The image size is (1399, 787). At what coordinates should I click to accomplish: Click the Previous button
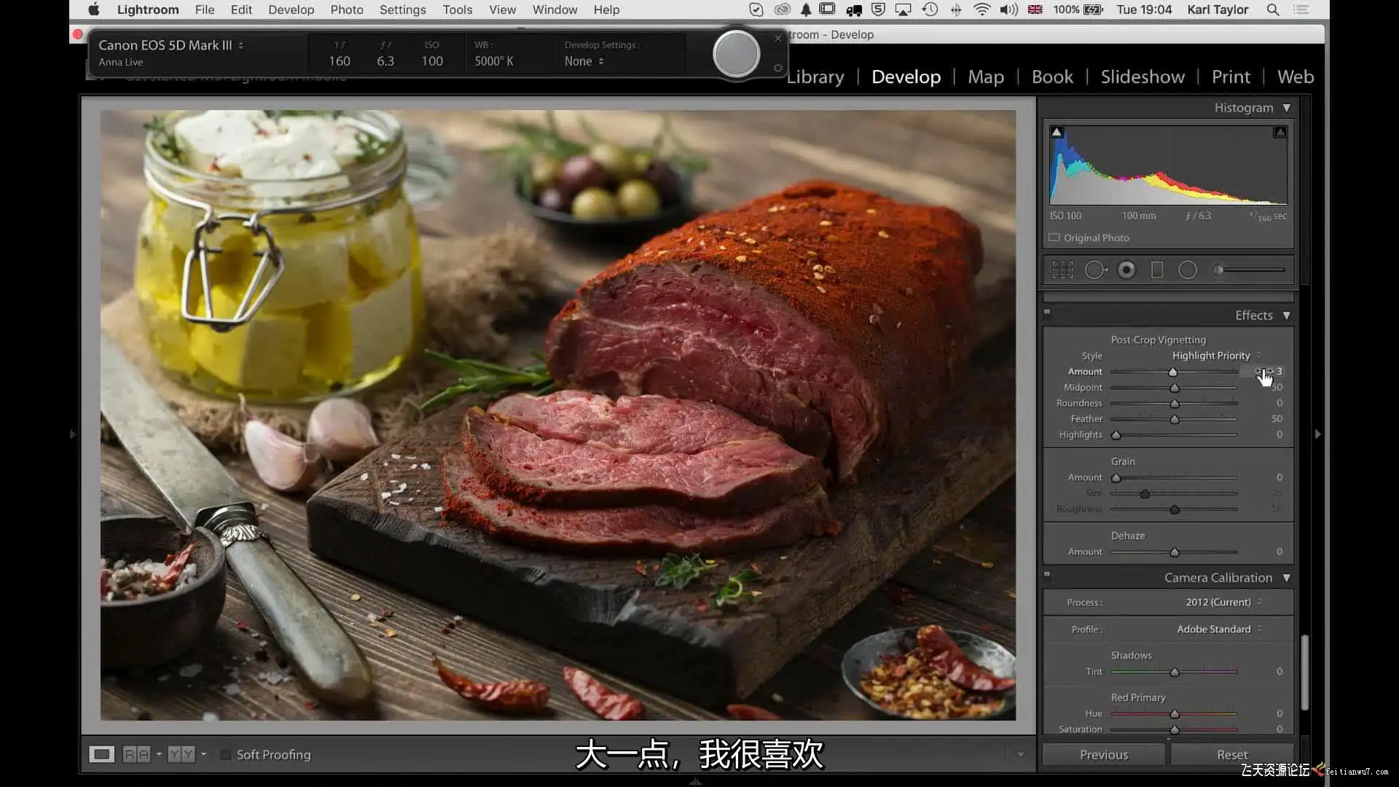point(1103,755)
